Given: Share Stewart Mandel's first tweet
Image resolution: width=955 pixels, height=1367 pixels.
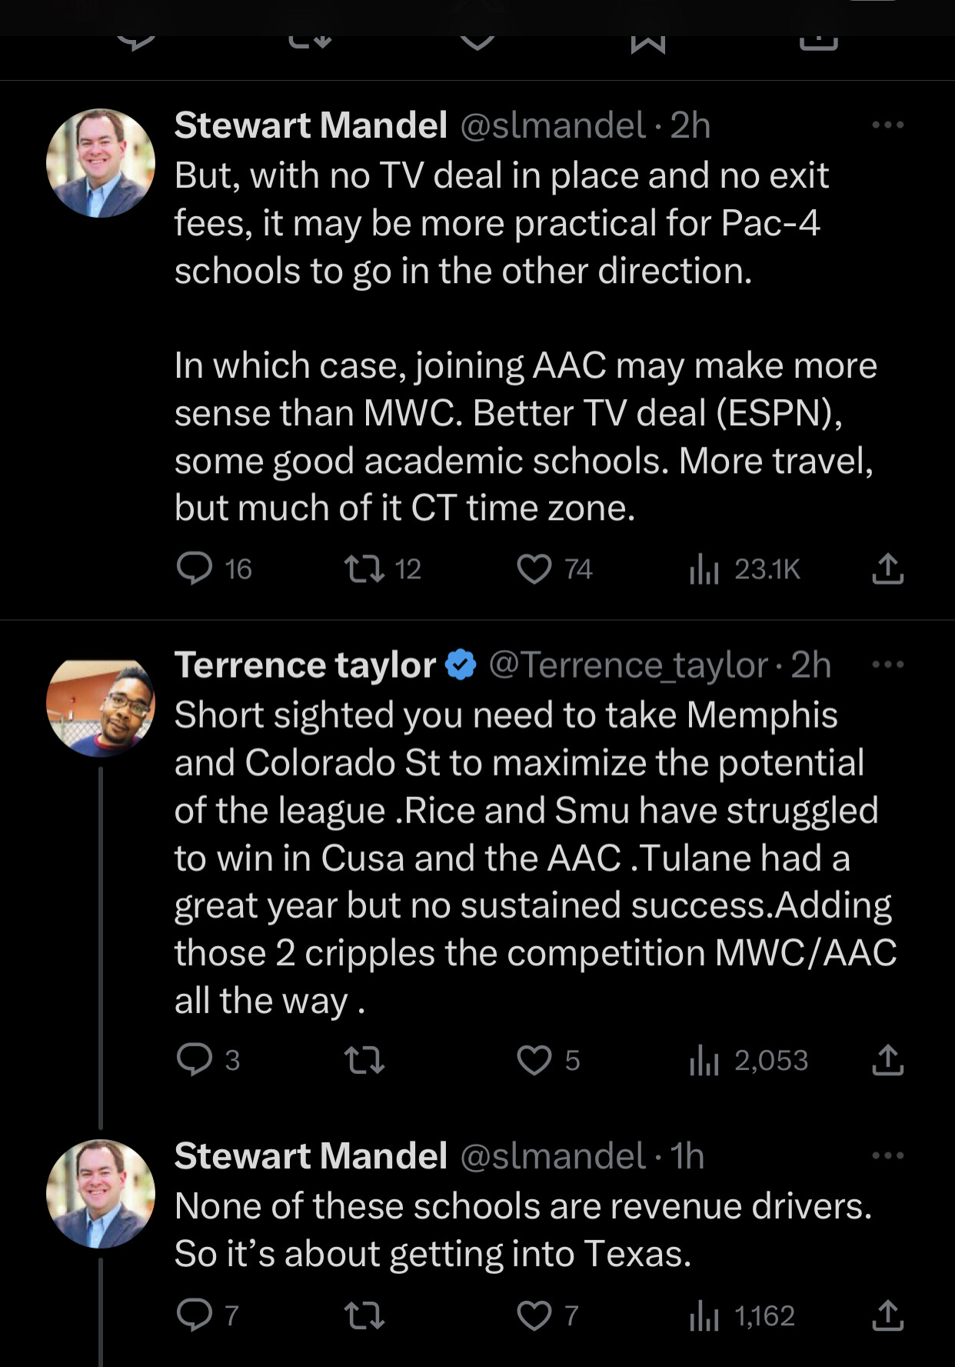Looking at the screenshot, I should 887,568.
